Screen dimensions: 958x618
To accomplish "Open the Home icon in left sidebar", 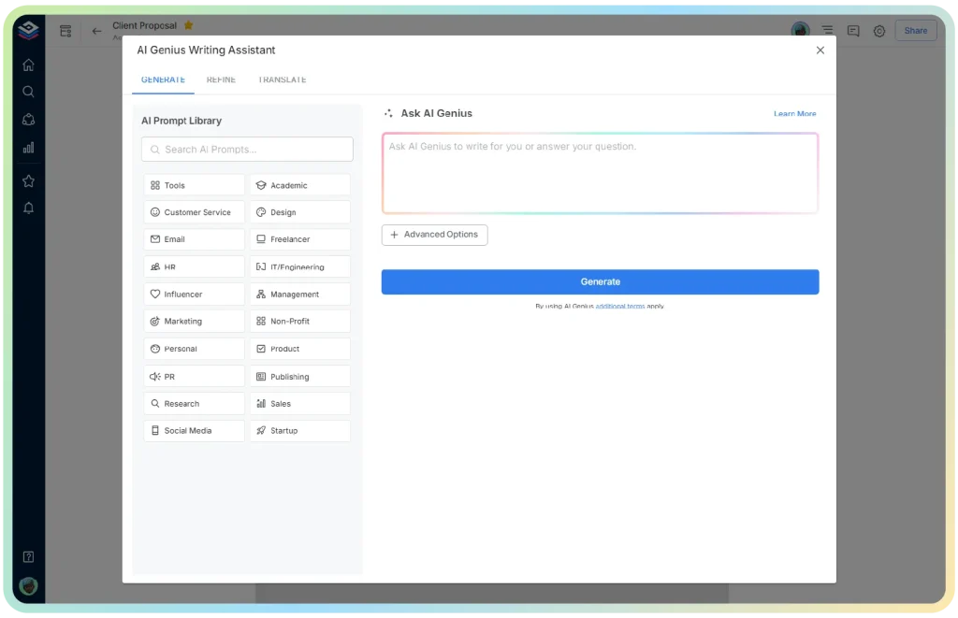I will (x=28, y=65).
